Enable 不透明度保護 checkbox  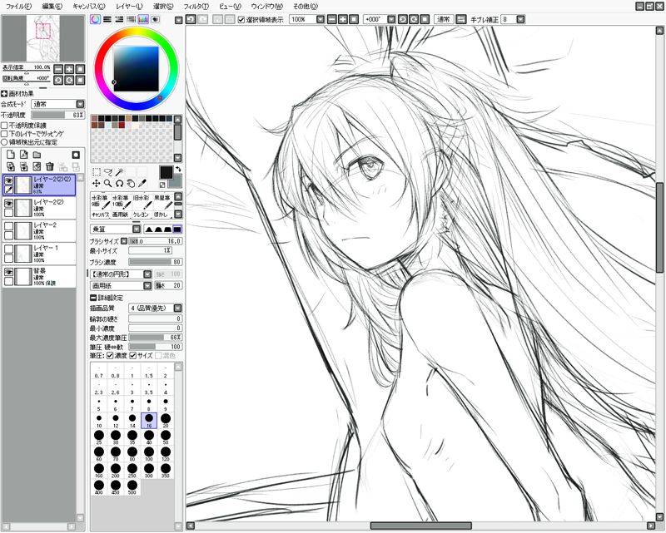coord(5,126)
